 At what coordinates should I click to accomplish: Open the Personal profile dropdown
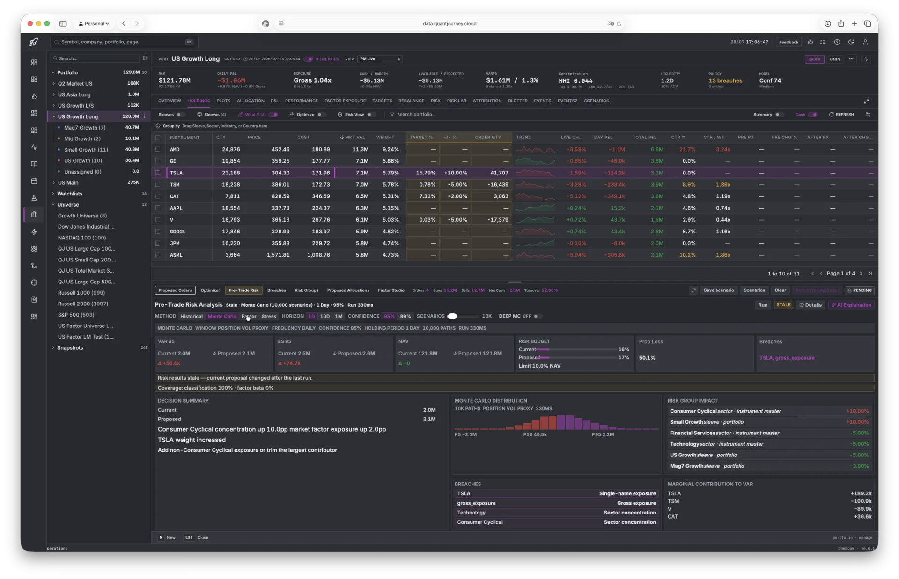[x=94, y=23]
